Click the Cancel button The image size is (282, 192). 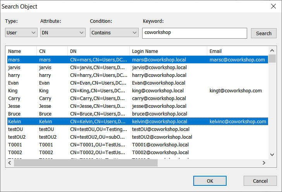260,181
